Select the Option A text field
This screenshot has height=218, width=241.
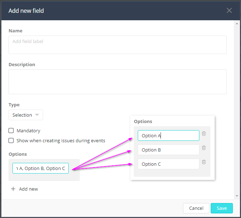point(168,135)
